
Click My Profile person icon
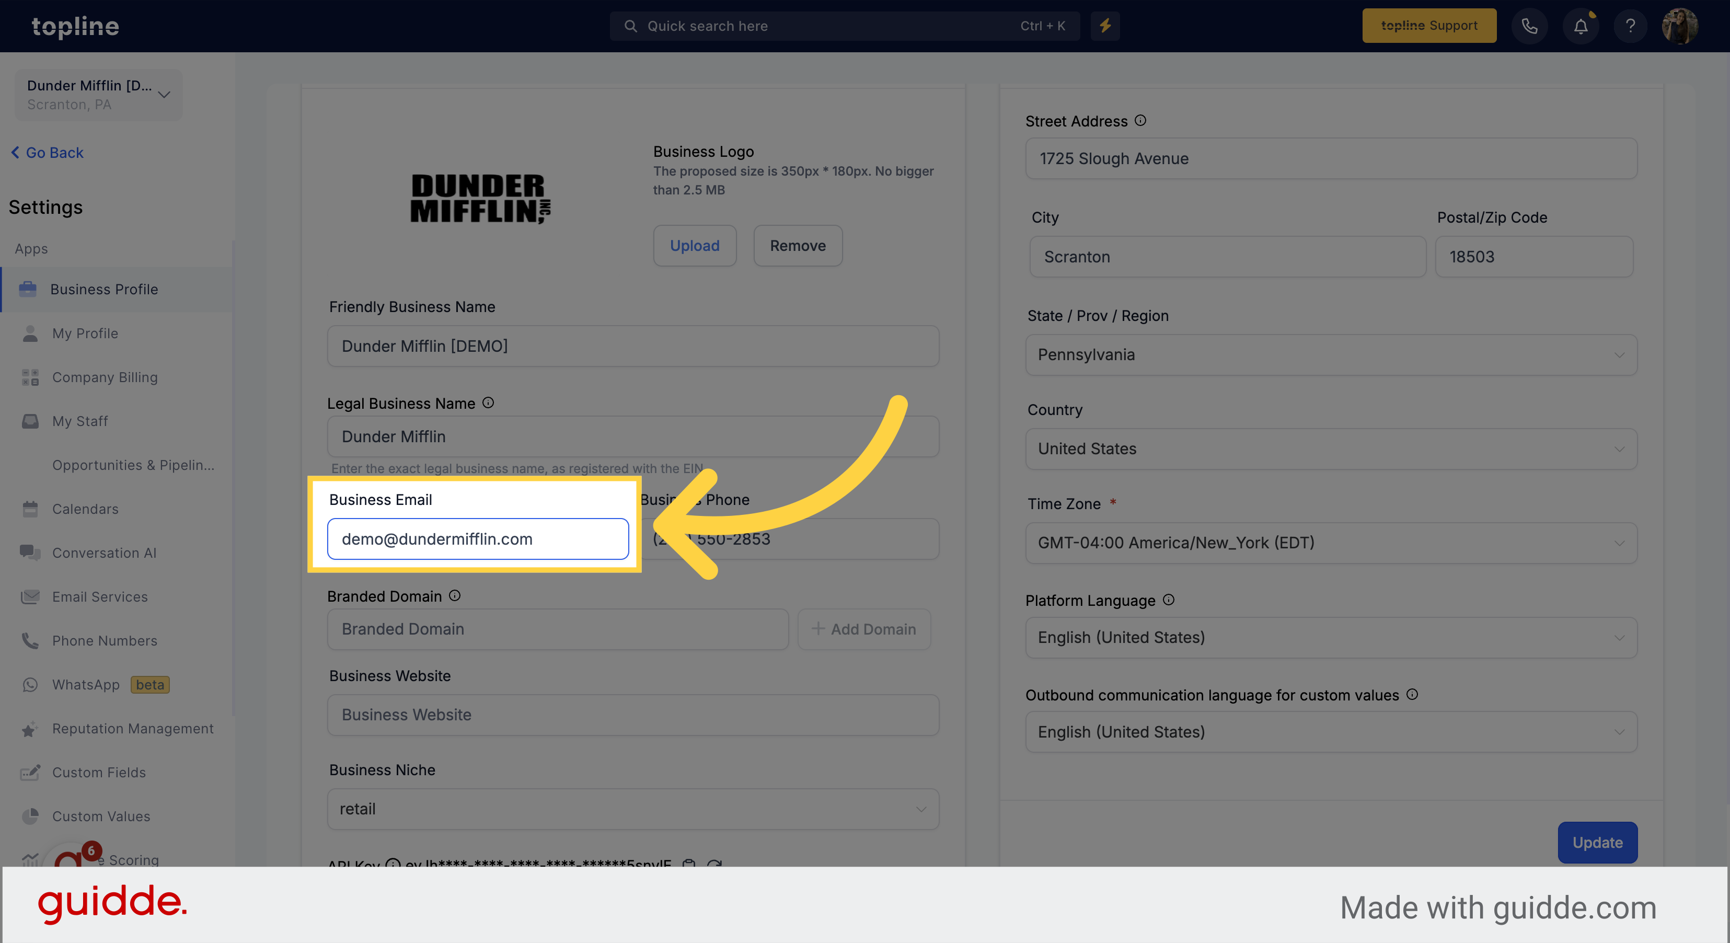click(30, 333)
